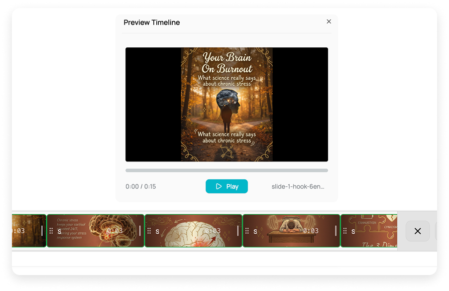Close the Preview Timeline dialog
Image resolution: width=449 pixels, height=291 pixels.
[329, 21]
